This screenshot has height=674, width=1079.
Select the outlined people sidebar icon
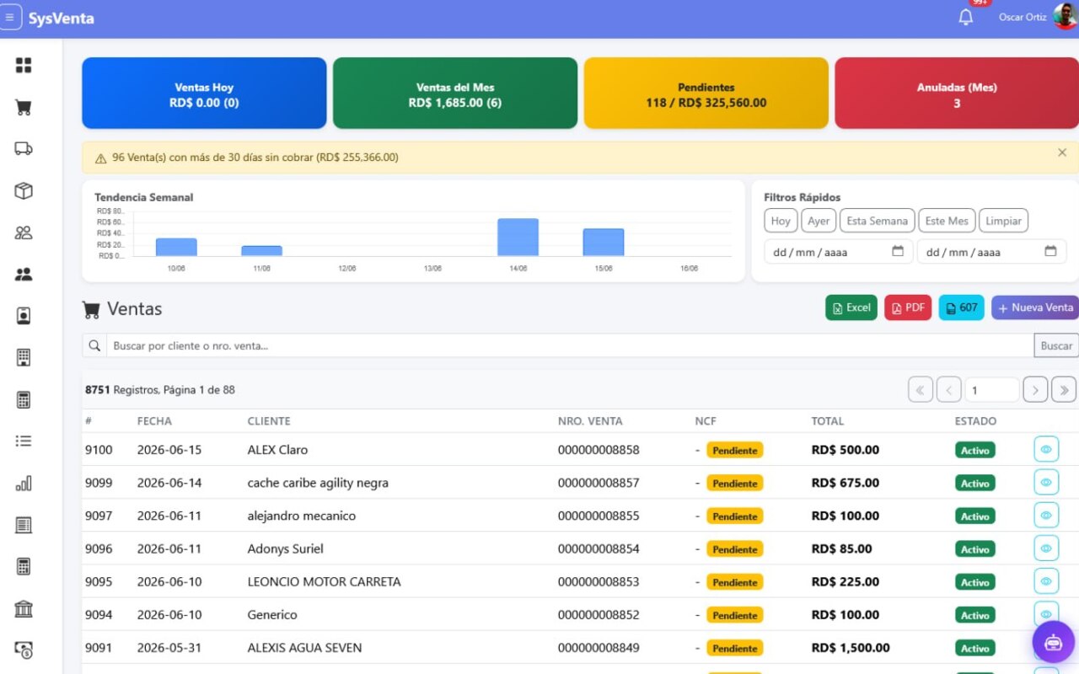click(x=24, y=233)
